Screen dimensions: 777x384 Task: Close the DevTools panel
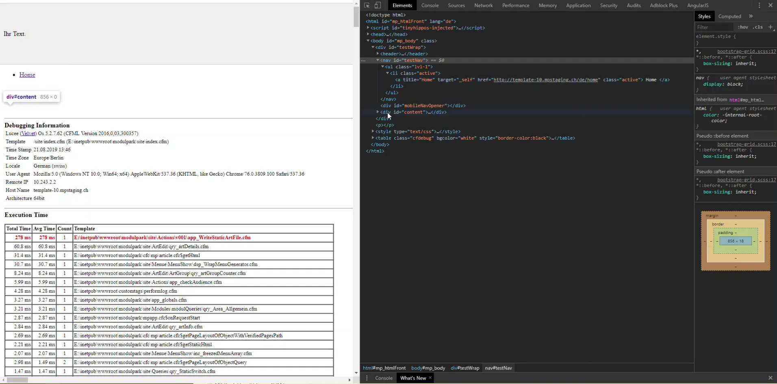tap(770, 5)
